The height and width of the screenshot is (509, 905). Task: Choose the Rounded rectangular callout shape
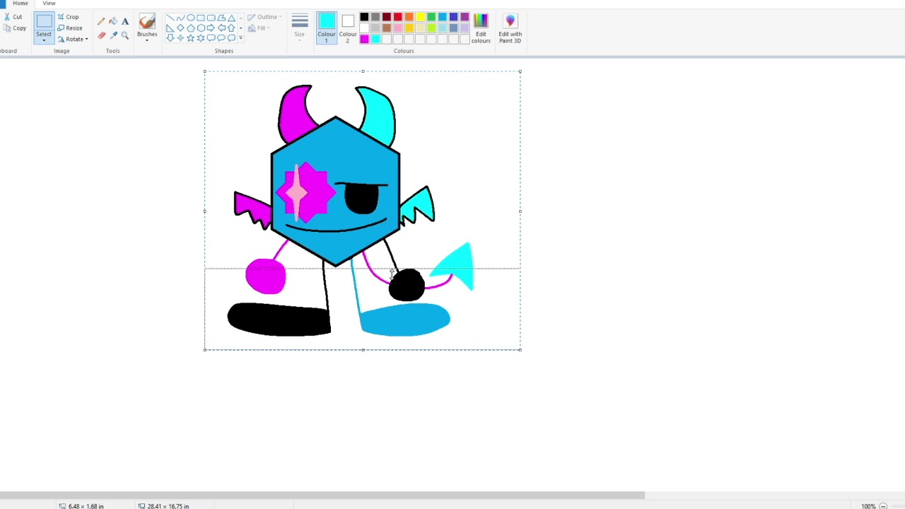(211, 38)
